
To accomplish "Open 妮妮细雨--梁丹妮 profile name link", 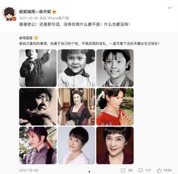I will tap(35, 12).
